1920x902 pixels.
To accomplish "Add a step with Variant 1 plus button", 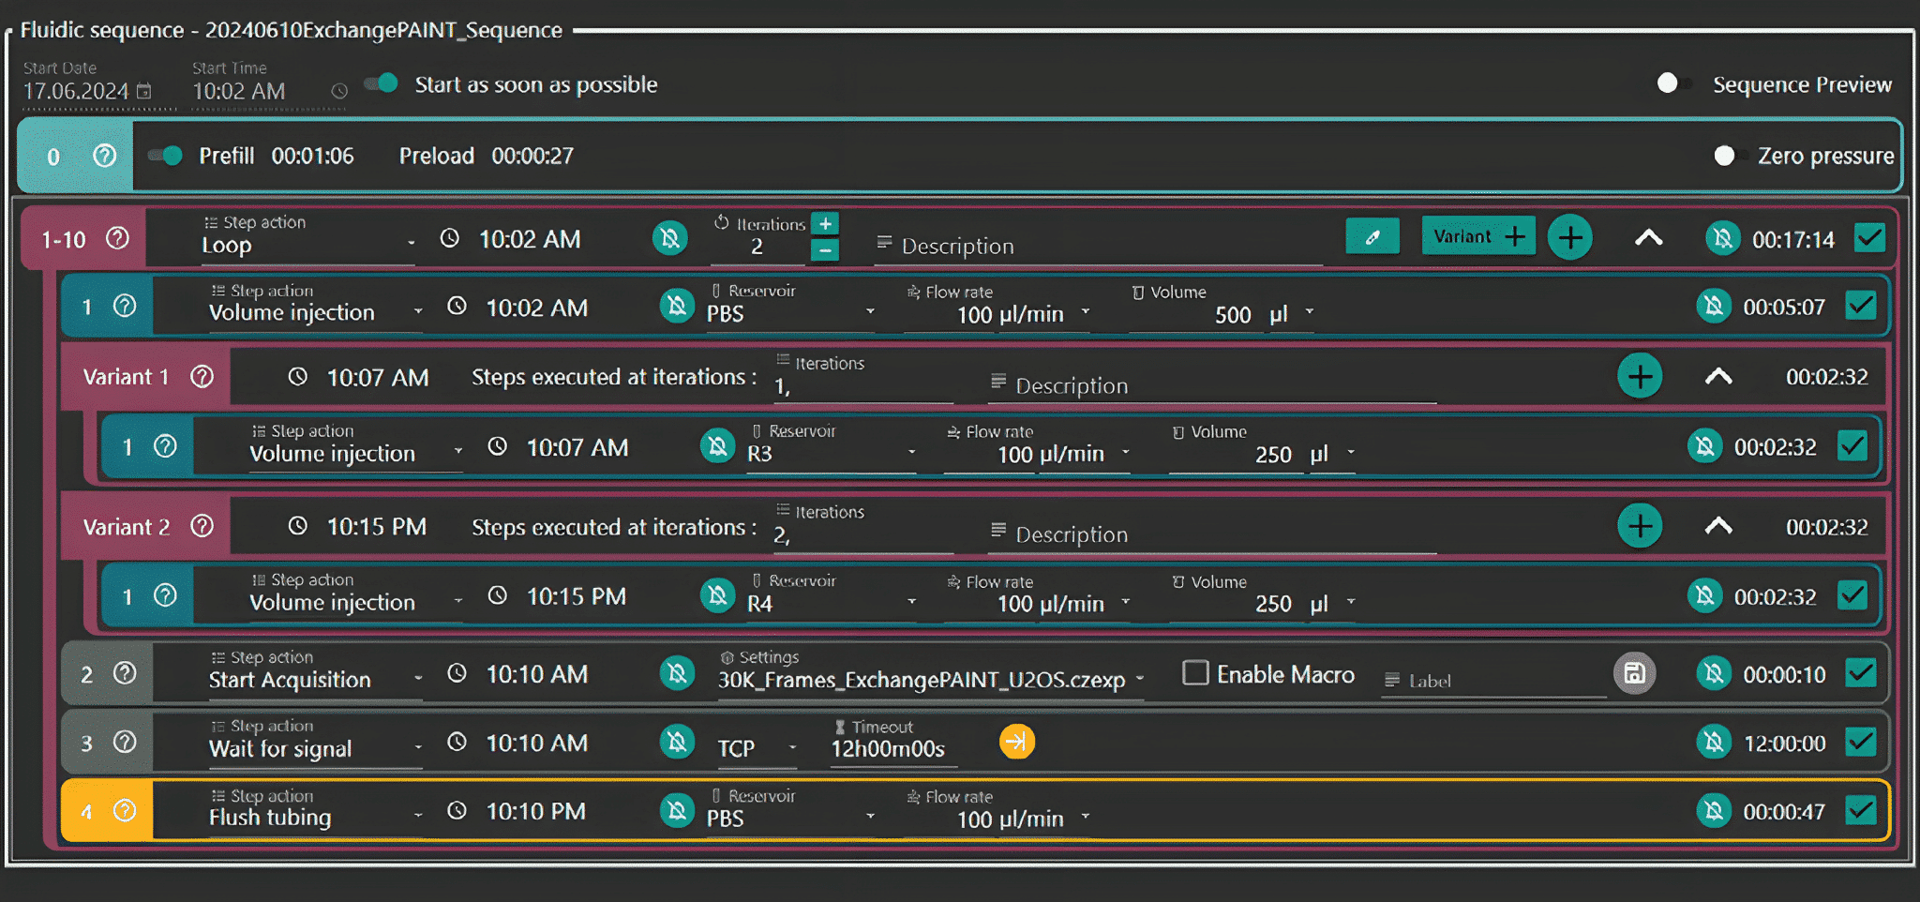I will coord(1640,377).
